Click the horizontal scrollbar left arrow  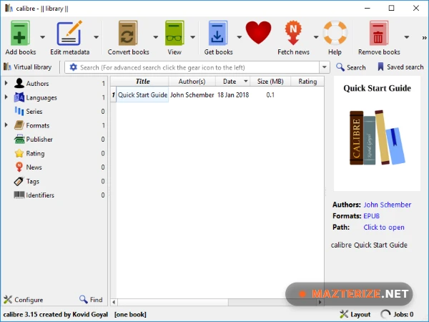coord(114,302)
